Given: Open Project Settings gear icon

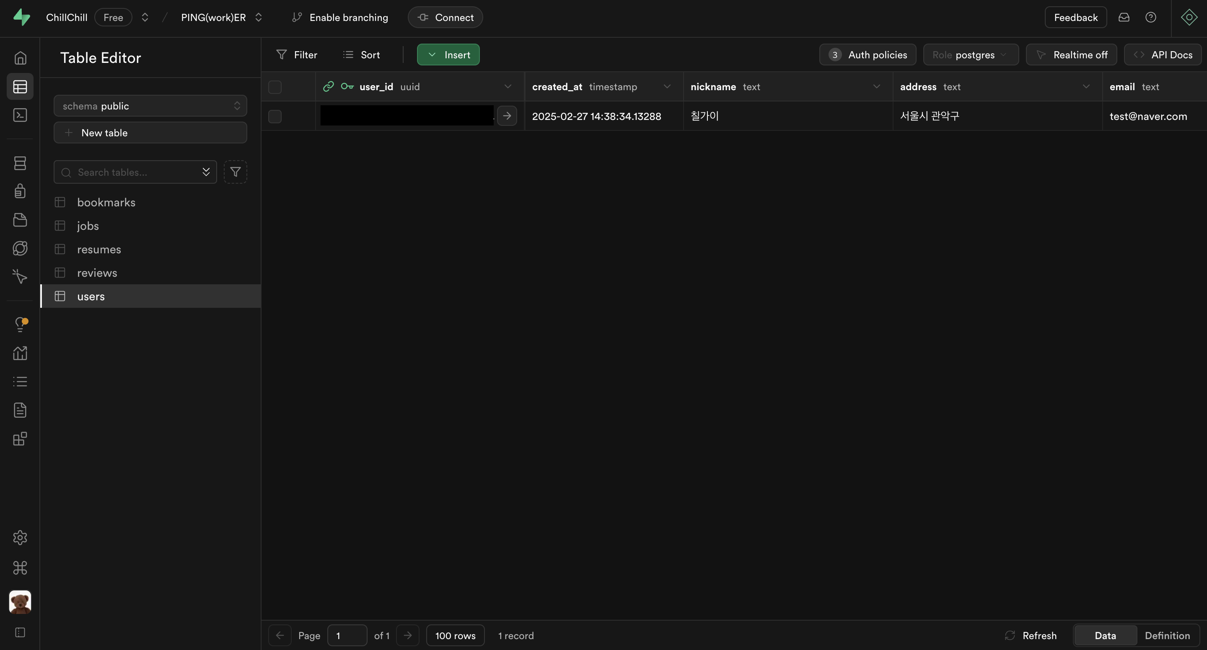Looking at the screenshot, I should tap(20, 538).
